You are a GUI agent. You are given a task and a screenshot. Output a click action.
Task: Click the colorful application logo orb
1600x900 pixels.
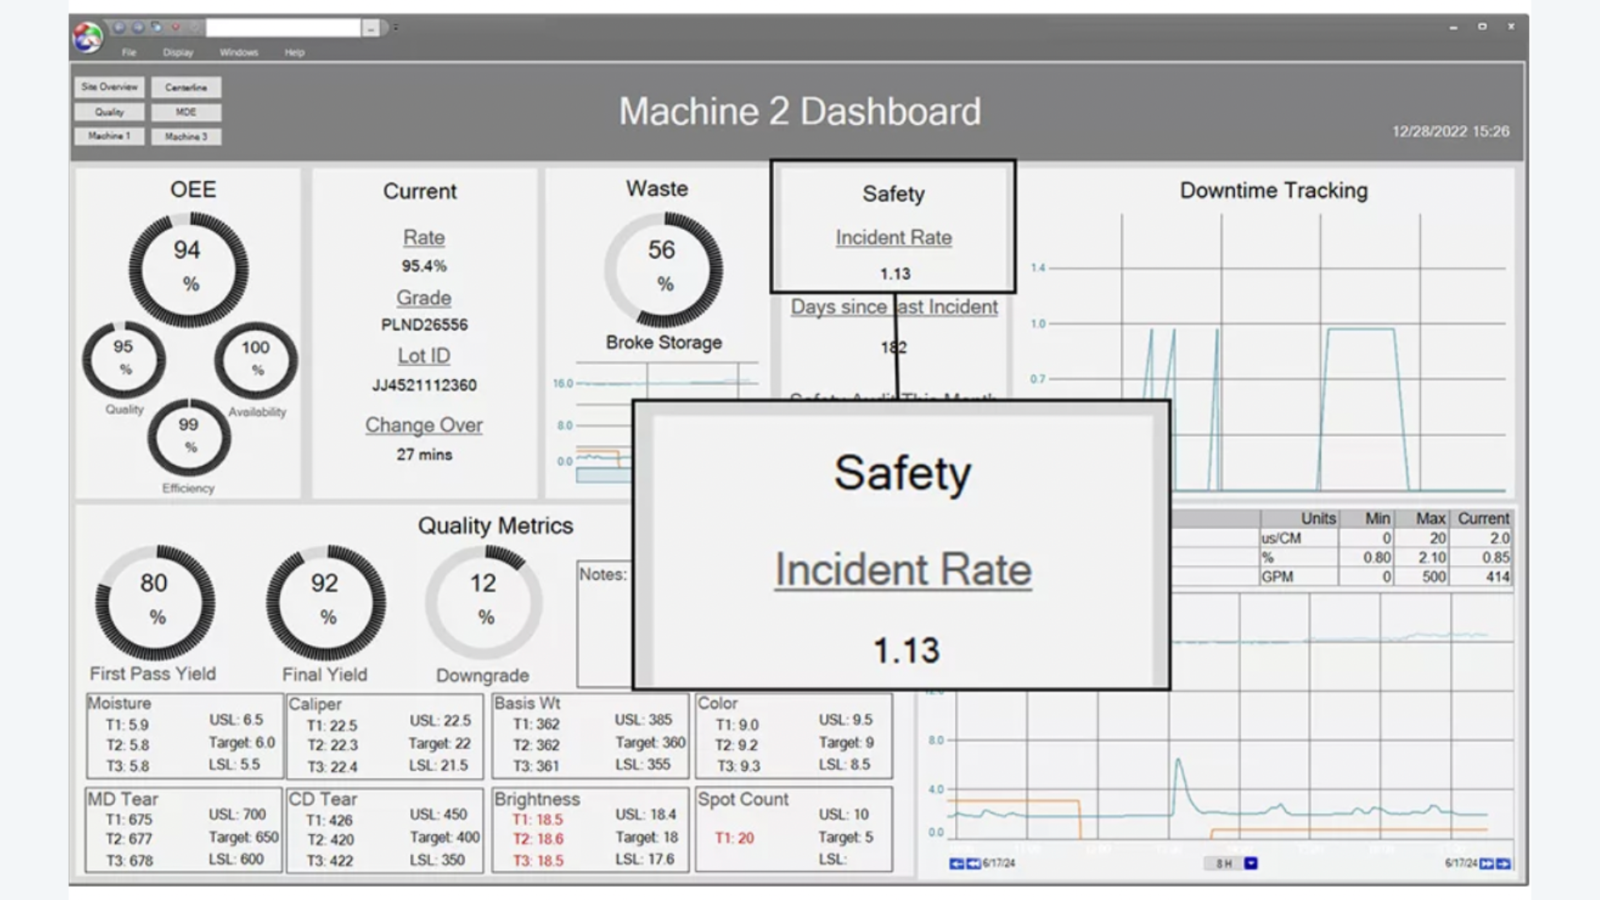(87, 37)
